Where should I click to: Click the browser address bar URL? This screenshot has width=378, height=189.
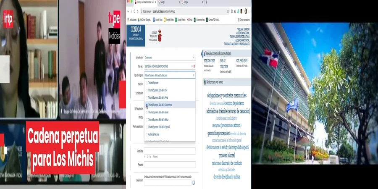tap(164, 11)
